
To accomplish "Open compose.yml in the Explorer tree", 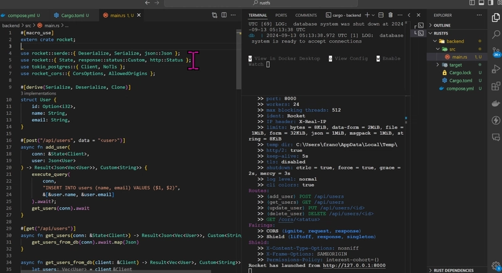I will (460, 88).
